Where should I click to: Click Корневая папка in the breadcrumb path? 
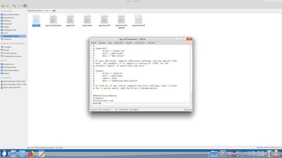point(35,11)
